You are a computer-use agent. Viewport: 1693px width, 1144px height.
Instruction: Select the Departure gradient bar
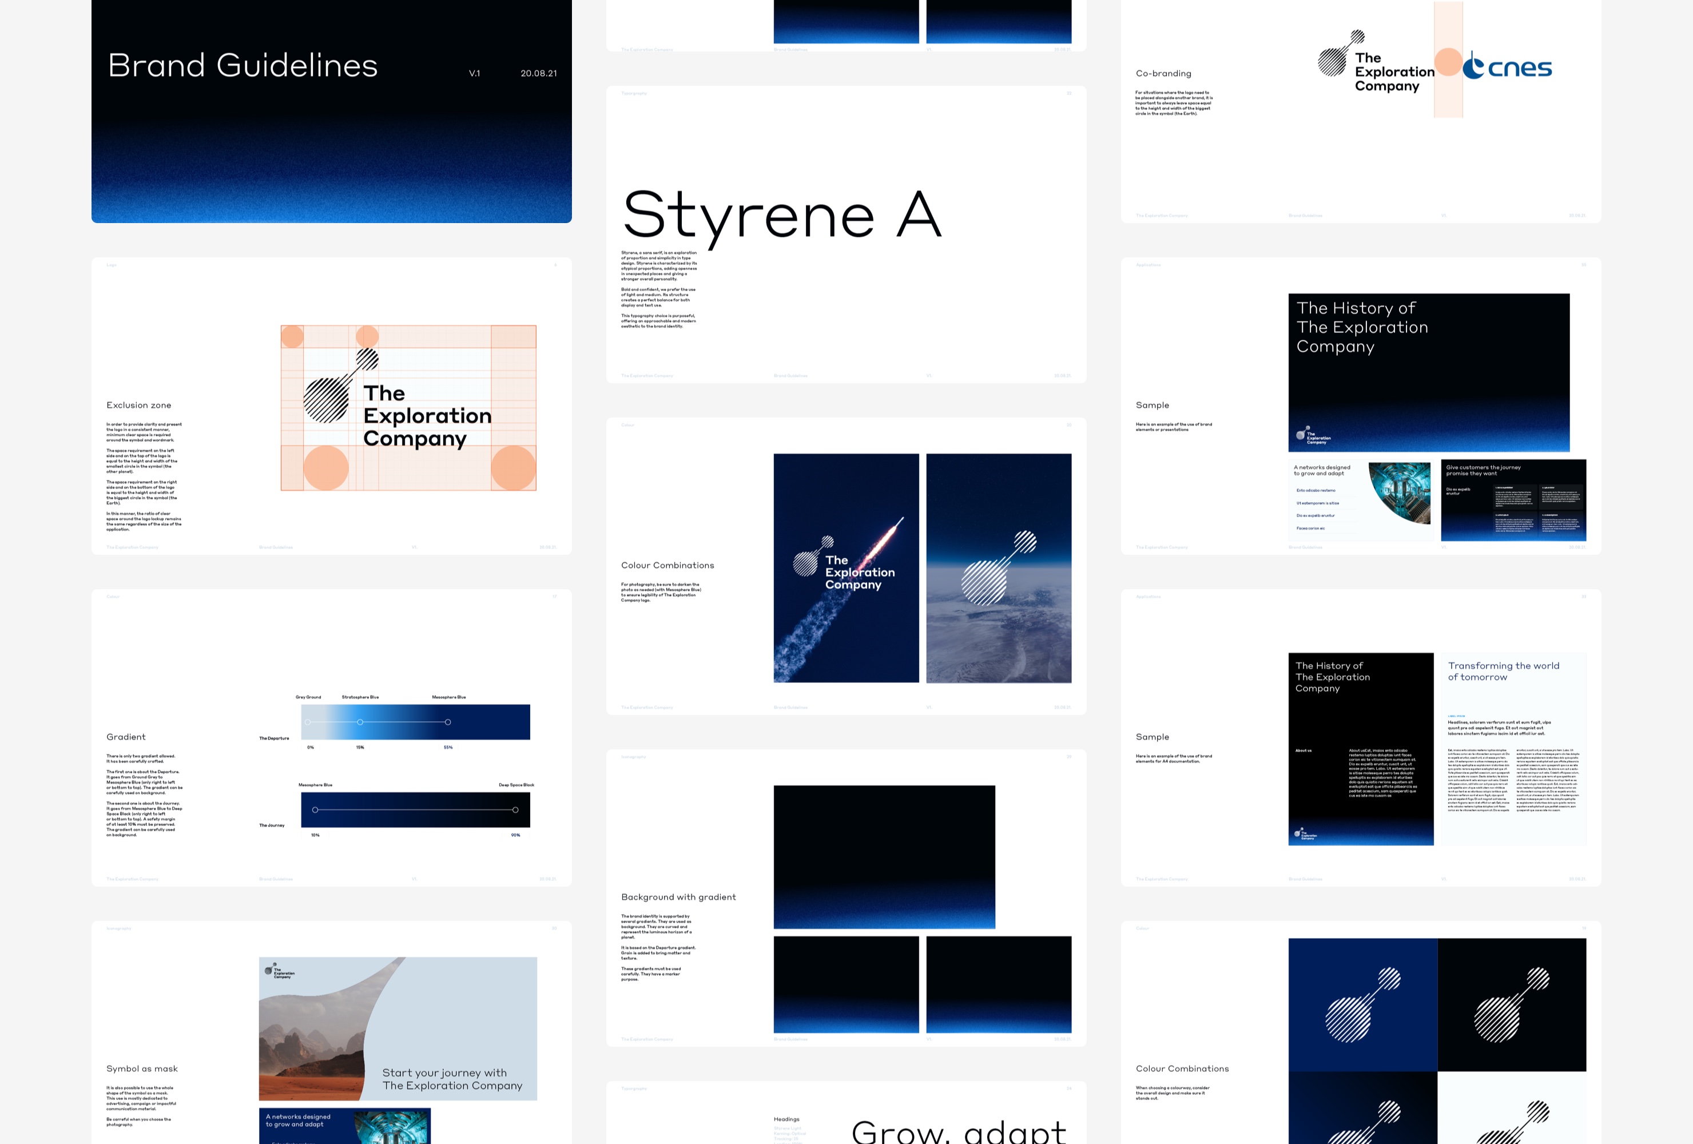pos(415,722)
